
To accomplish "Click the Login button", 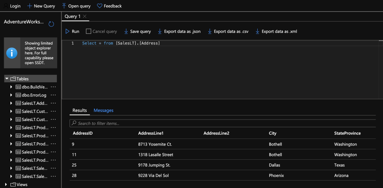I will [x=12, y=6].
